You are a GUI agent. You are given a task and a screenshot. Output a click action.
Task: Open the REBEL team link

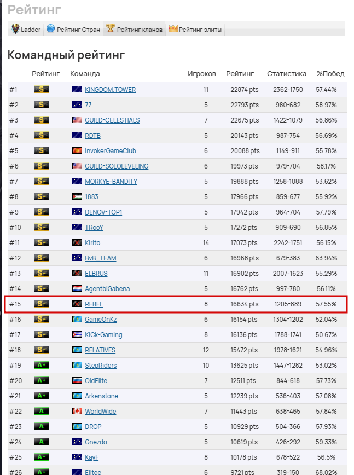pos(94,304)
